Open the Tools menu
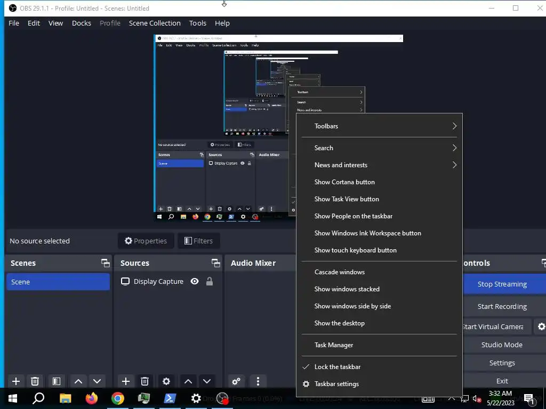This screenshot has width=546, height=409. pyautogui.click(x=198, y=23)
